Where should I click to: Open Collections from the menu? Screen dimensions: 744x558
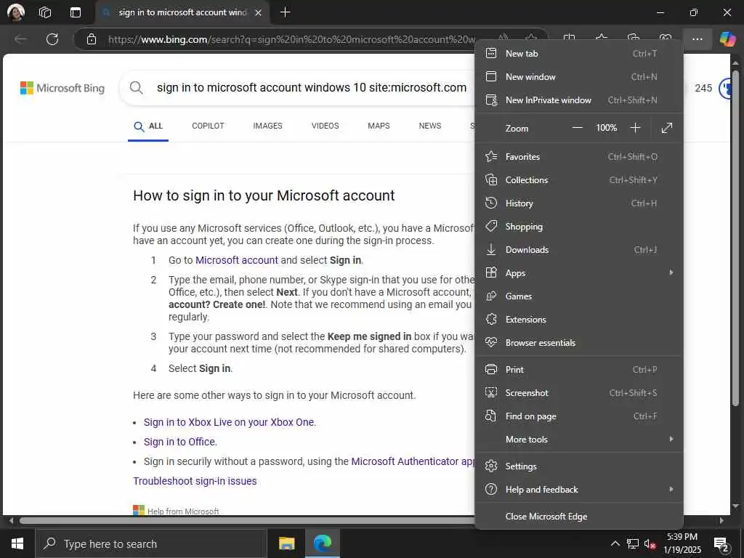[x=579, y=180]
